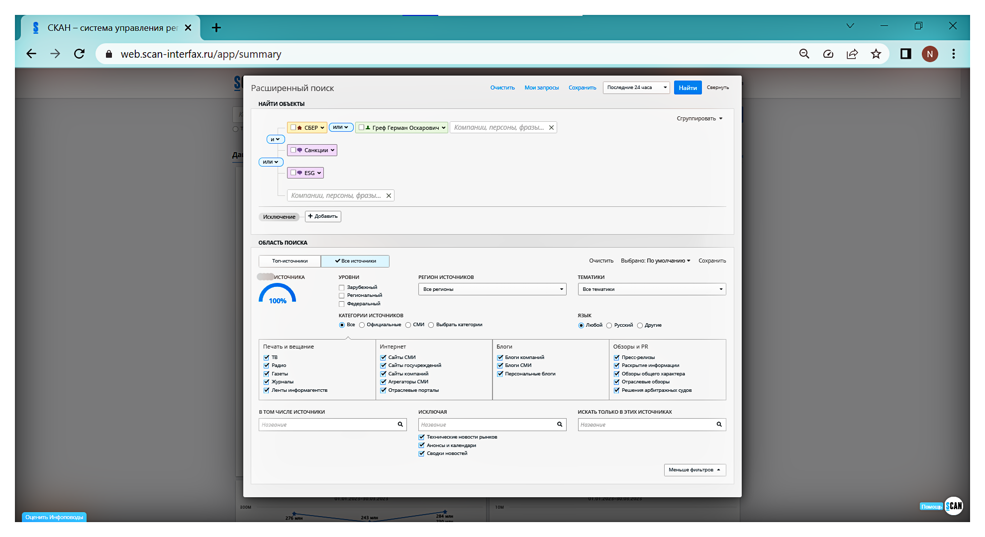The height and width of the screenshot is (537, 985).
Task: Open the 'Мои запросы' link
Action: point(541,88)
